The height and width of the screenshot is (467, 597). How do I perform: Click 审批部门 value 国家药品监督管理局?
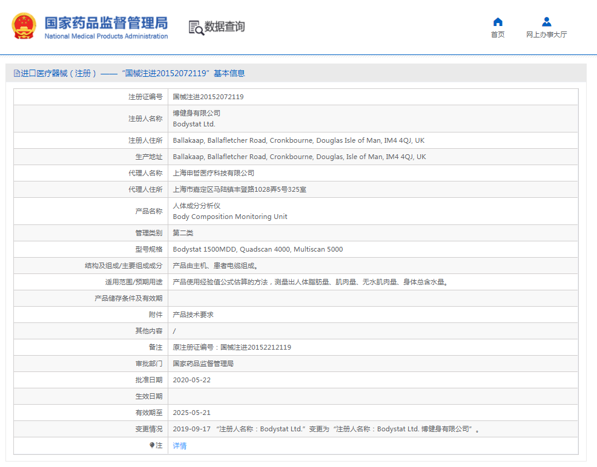click(203, 364)
